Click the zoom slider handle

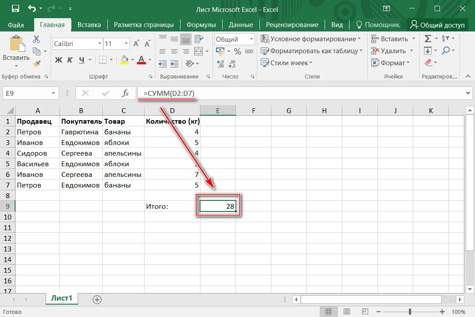coord(410,312)
